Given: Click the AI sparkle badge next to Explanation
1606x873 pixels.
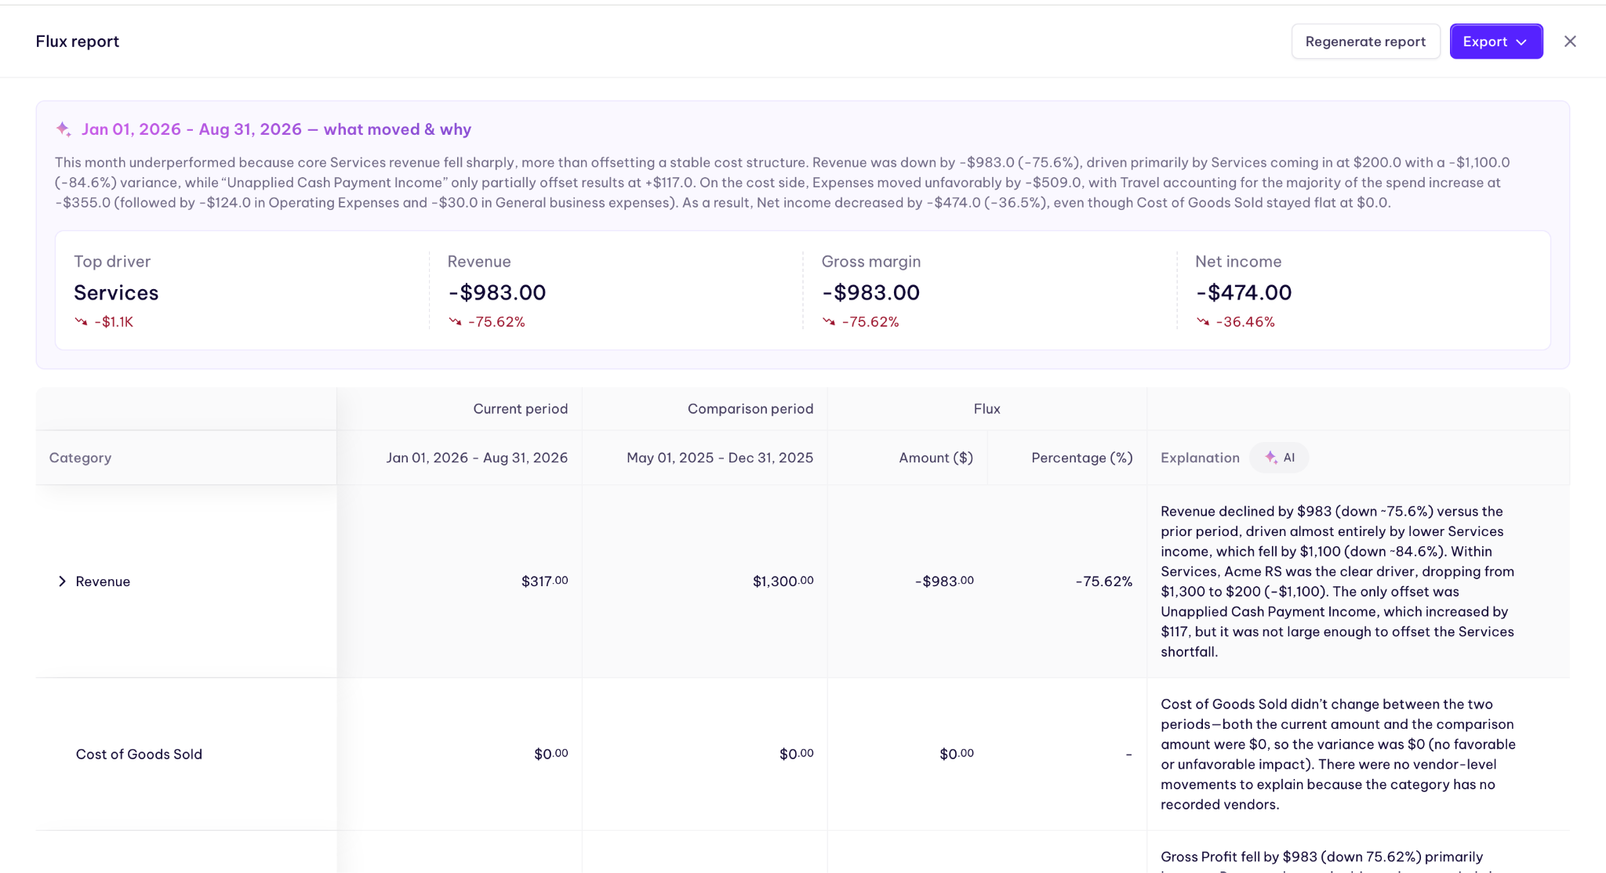Looking at the screenshot, I should (x=1279, y=458).
